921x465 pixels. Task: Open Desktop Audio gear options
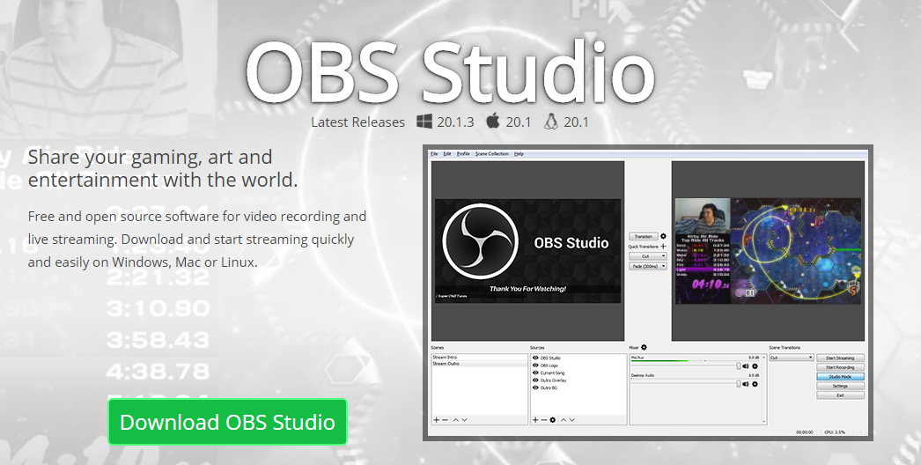click(755, 384)
